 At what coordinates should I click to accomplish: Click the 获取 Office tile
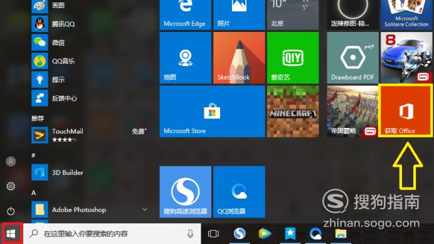406,111
